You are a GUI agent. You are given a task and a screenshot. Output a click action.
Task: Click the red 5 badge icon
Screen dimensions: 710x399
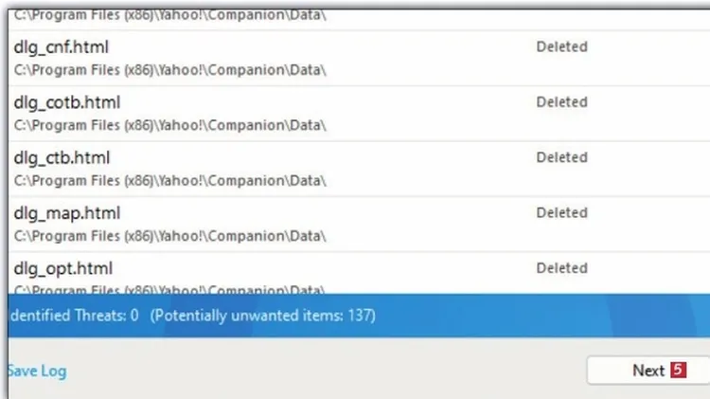[679, 370]
